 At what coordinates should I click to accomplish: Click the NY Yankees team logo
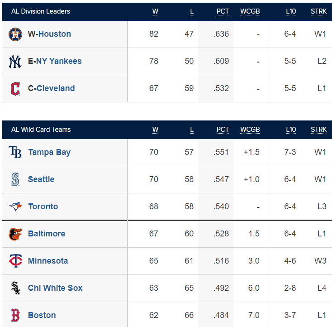coord(15,61)
